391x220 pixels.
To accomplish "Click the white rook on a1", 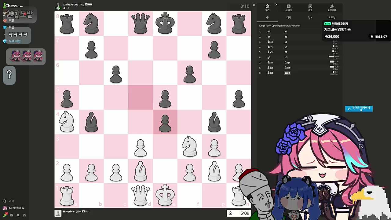I will 67,196.
